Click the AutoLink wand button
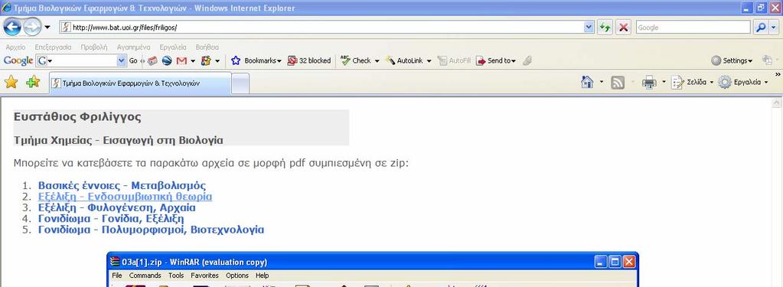This screenshot has width=783, height=287. pos(404,60)
